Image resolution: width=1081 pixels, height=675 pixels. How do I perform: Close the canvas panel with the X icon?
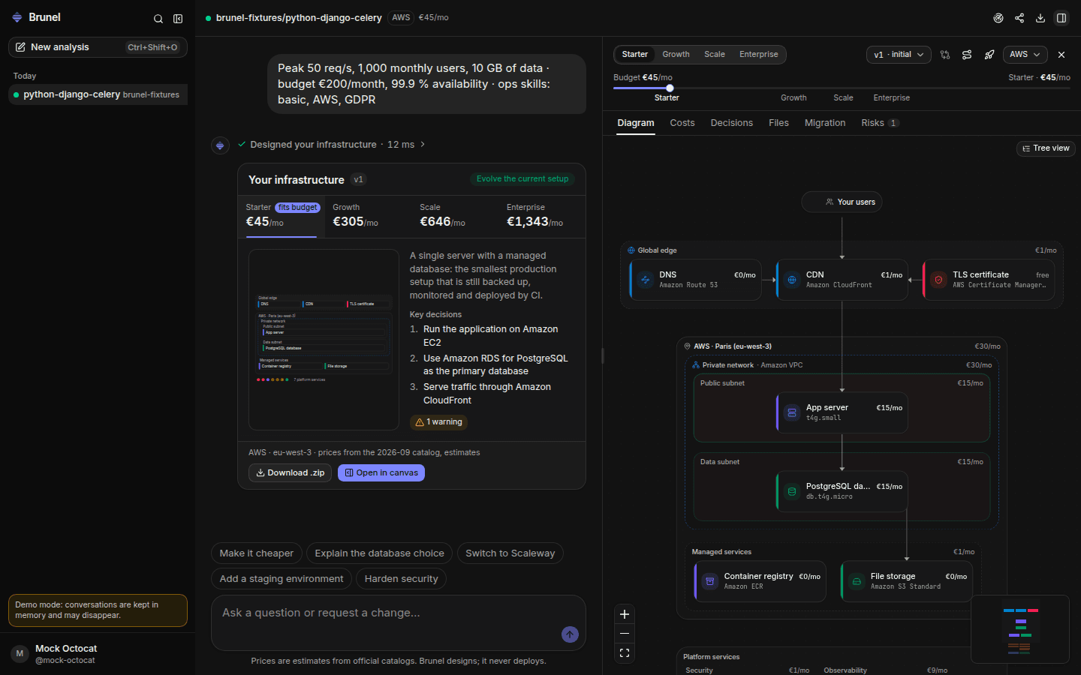tap(1061, 55)
